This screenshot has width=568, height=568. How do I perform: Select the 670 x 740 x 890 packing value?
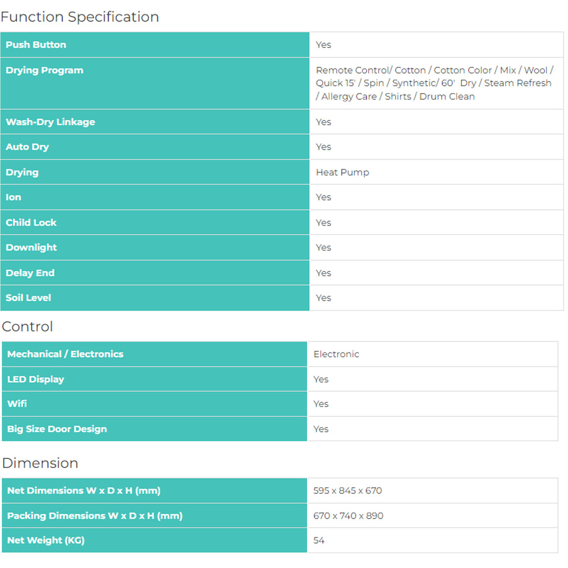348,516
